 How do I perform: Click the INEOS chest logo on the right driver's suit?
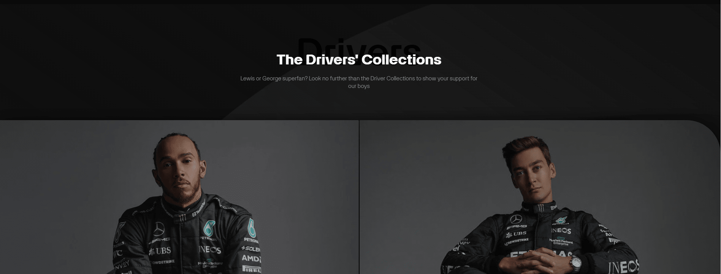pos(561,230)
